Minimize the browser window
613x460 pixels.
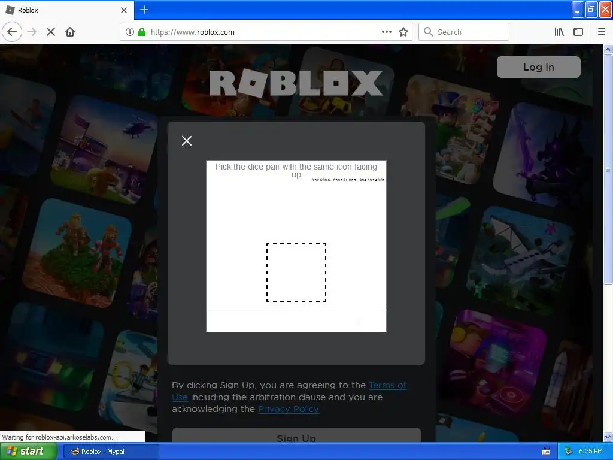[578, 10]
